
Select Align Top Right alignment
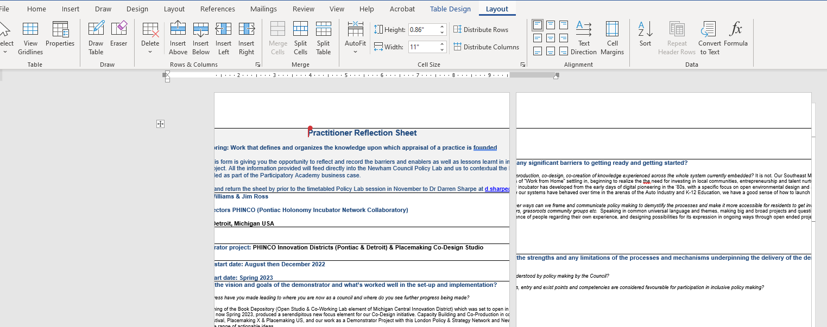tap(564, 25)
